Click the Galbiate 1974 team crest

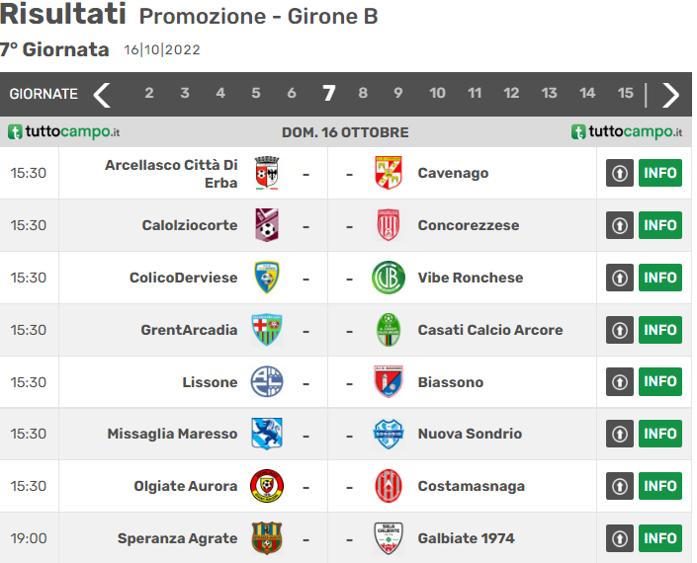pyautogui.click(x=388, y=538)
